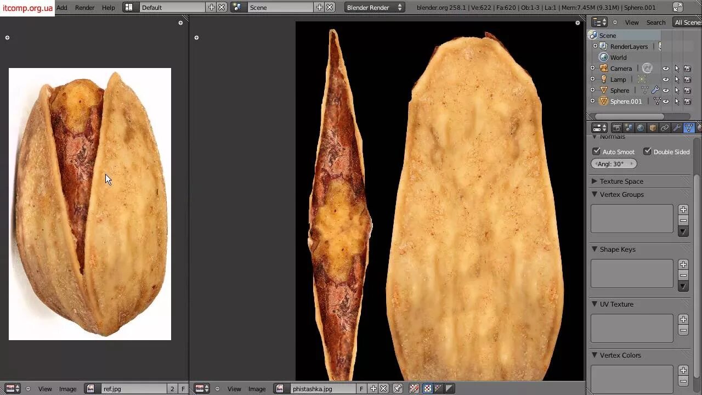This screenshot has height=395, width=702.
Task: Delete the current Scene with X icon
Action: click(330, 7)
